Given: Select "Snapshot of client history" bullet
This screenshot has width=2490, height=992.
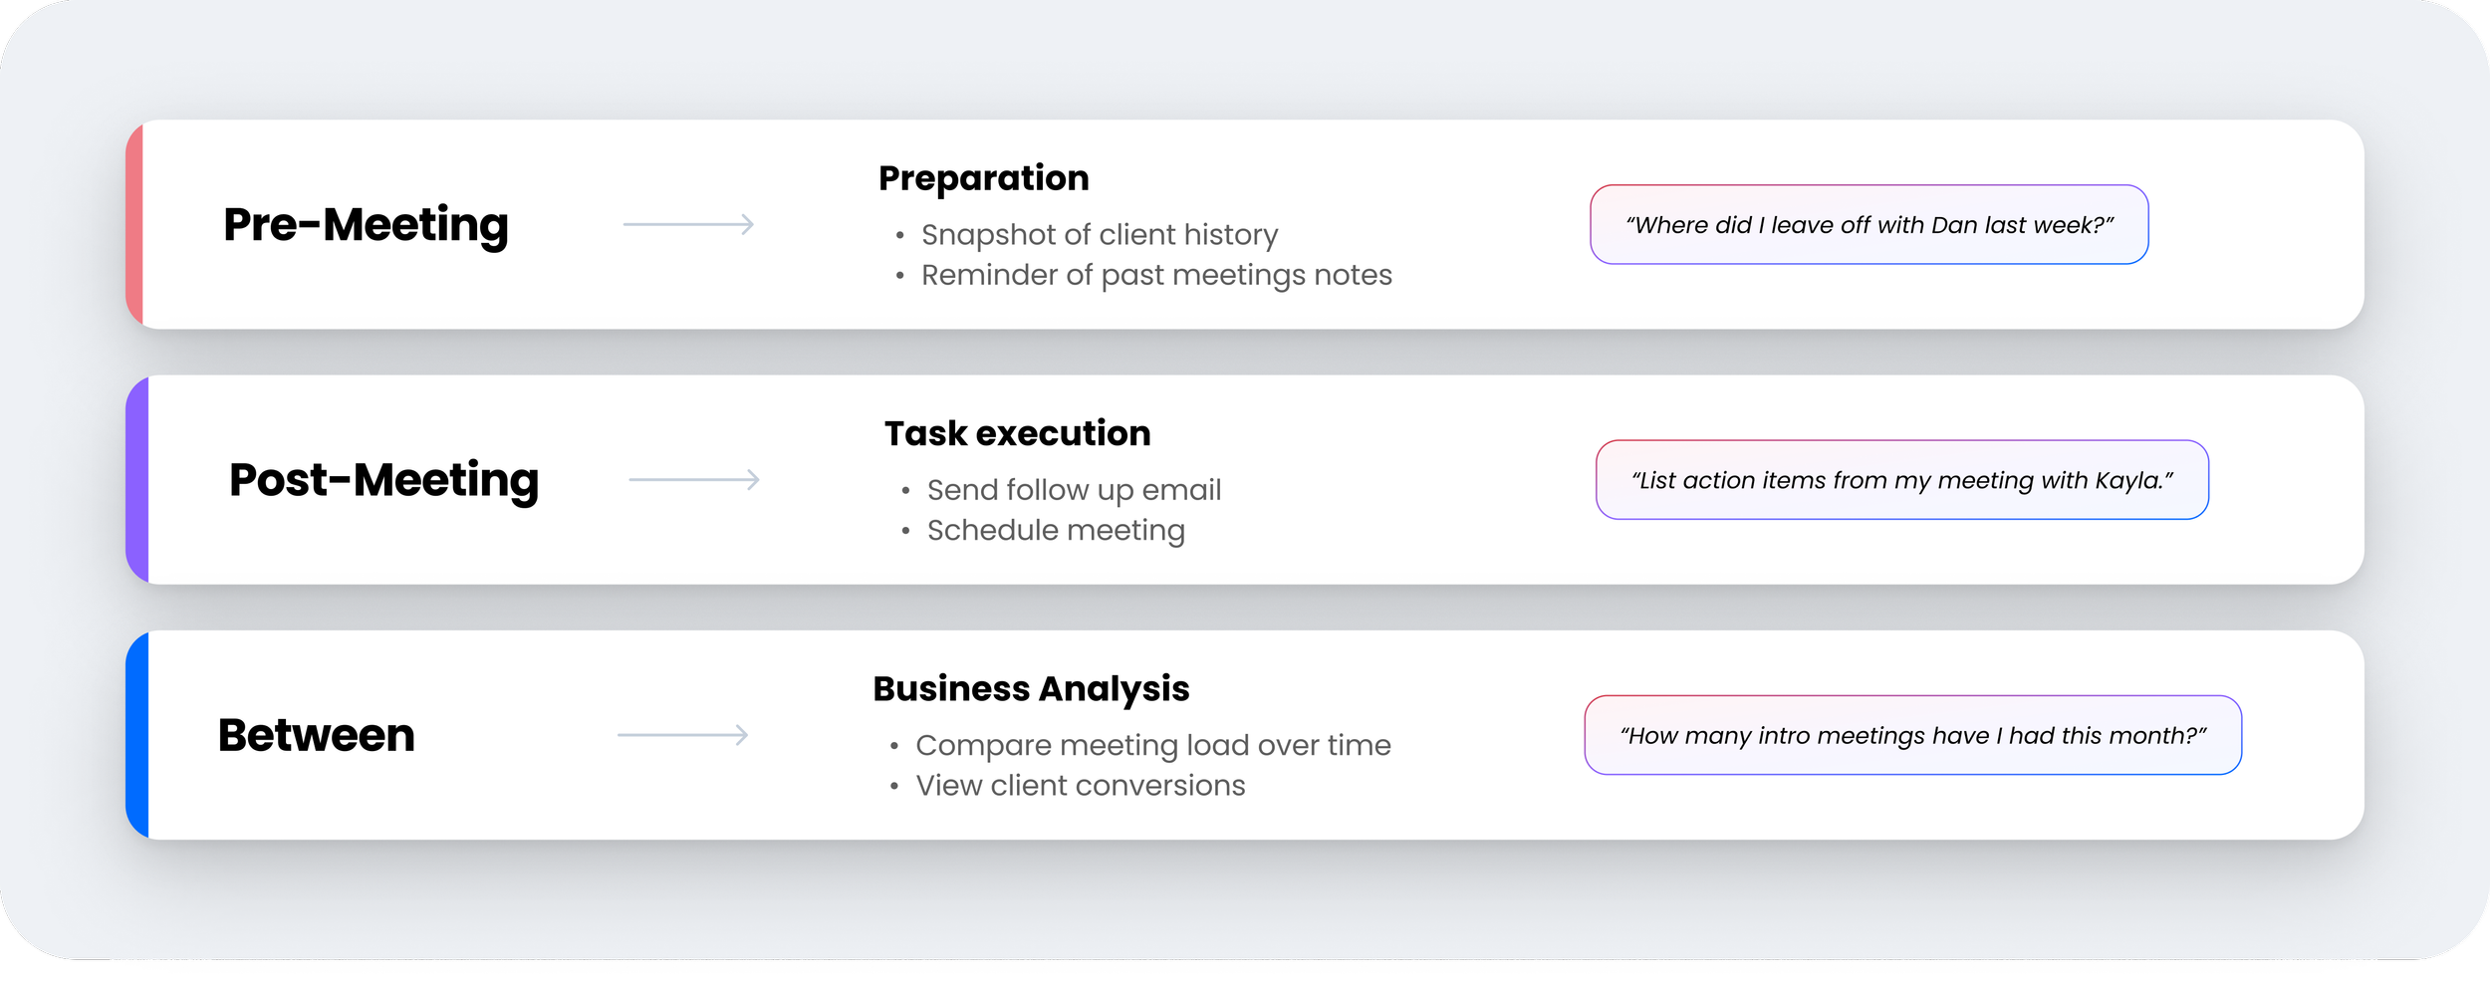Looking at the screenshot, I should pos(1099,235).
